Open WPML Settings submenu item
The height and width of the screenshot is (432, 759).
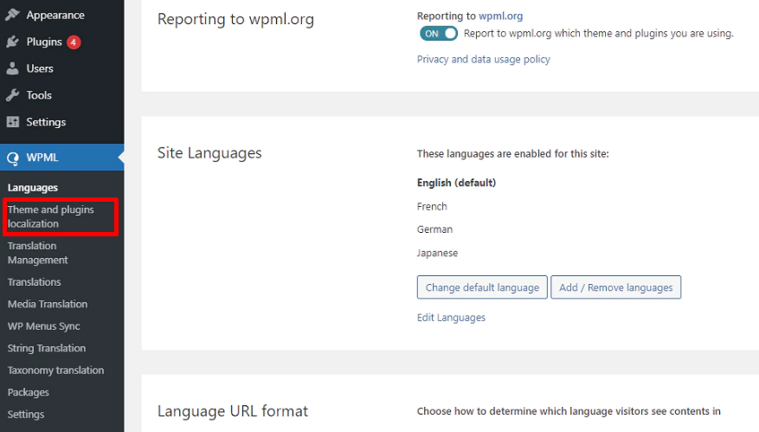26,415
